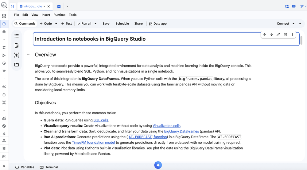The height and width of the screenshot is (170, 307).
Task: Expand the left navigation menu at bottom
Action: pos(4,166)
